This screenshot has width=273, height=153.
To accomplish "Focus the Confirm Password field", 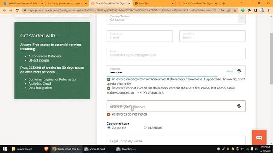I will tap(176, 106).
